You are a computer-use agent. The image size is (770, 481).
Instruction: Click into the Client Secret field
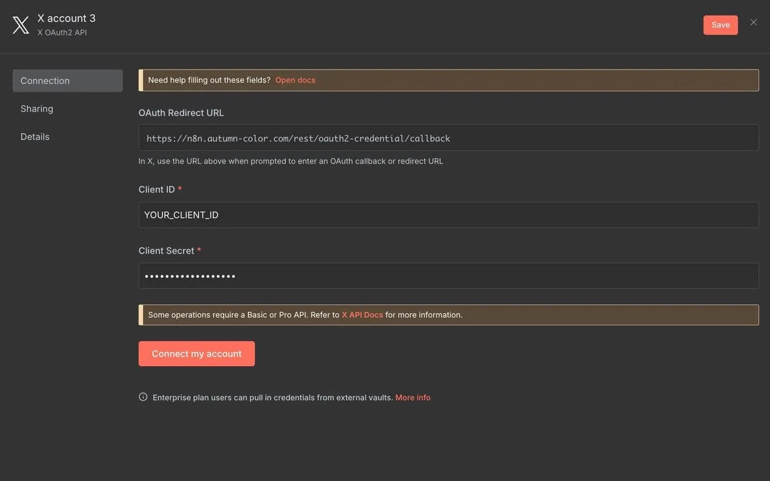coord(448,276)
